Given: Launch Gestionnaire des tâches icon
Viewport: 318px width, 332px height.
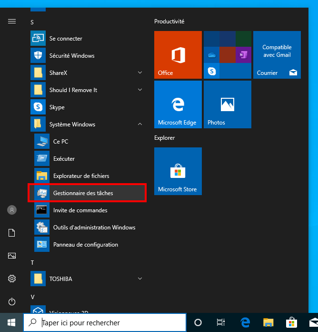Looking at the screenshot, I should (x=42, y=193).
